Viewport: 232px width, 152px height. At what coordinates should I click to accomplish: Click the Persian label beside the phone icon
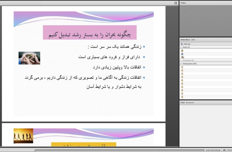coord(187,44)
